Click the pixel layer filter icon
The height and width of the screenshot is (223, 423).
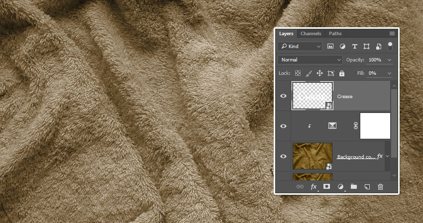coord(330,46)
